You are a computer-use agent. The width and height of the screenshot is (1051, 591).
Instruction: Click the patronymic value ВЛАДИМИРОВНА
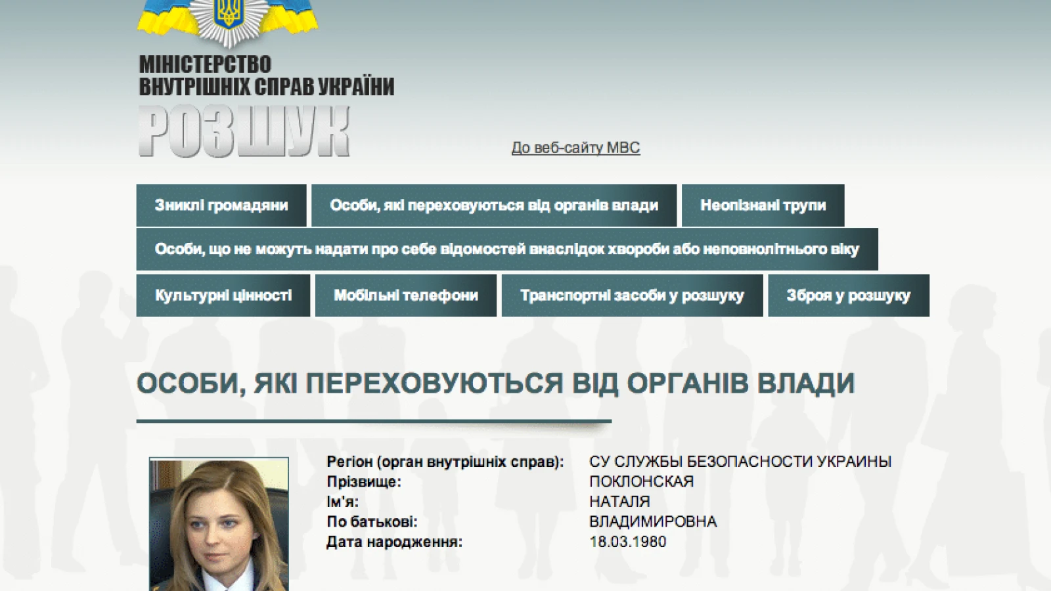(x=653, y=521)
